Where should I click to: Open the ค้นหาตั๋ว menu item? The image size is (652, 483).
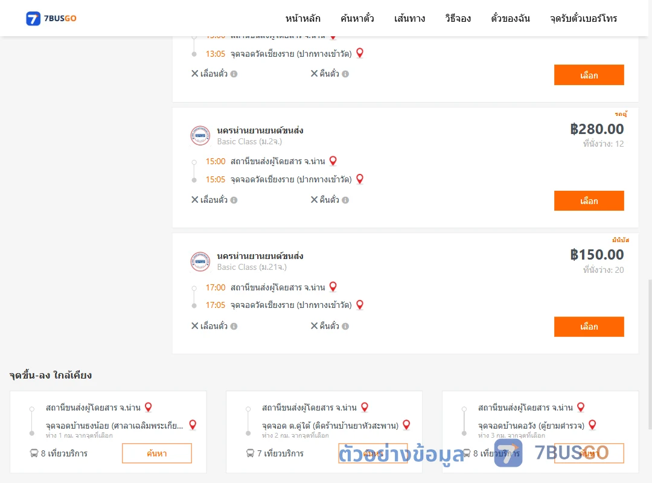click(357, 18)
